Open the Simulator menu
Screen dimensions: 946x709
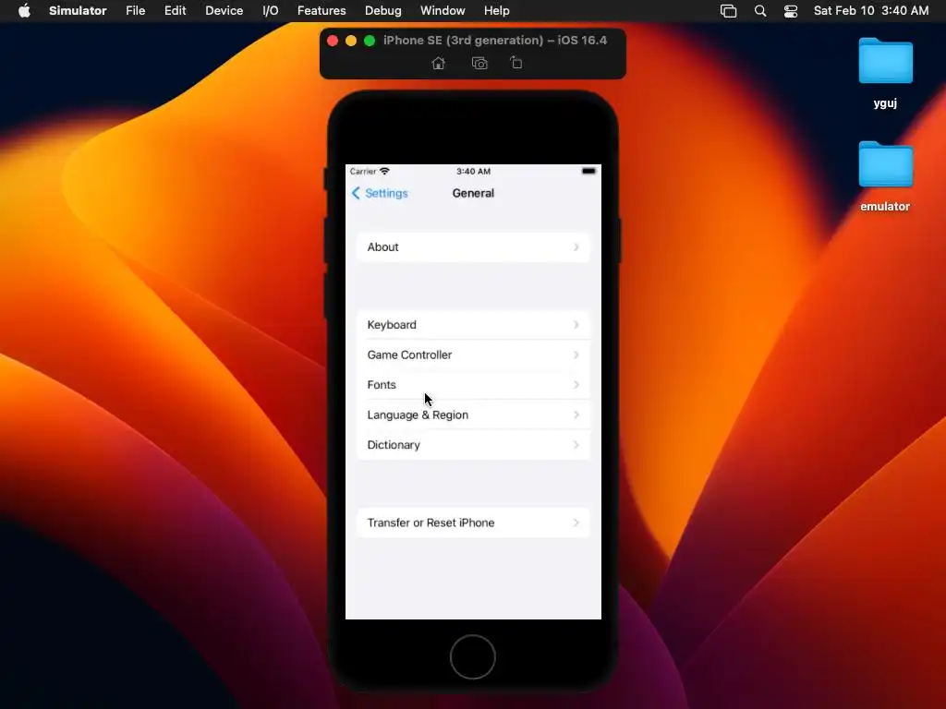[x=78, y=11]
